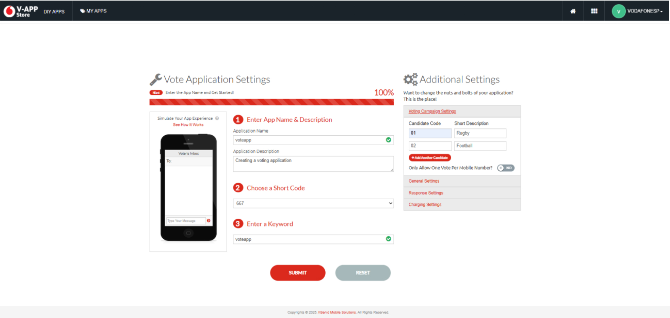This screenshot has height=318, width=670.
Task: Click the home icon in the navbar
Action: coord(572,11)
